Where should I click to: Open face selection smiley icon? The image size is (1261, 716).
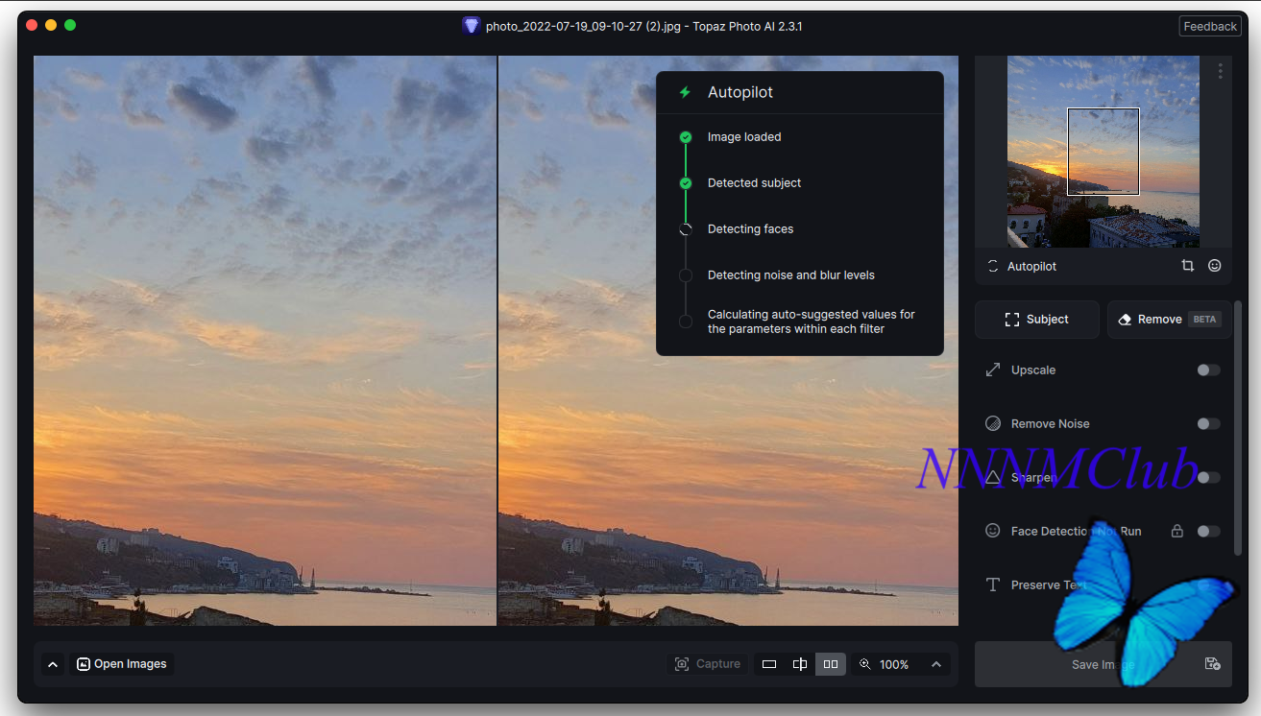coord(1215,266)
